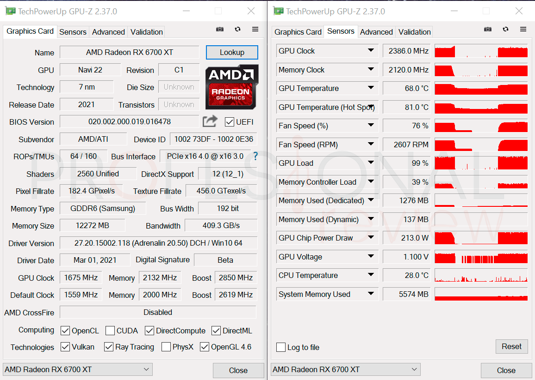535x380 pixels.
Task: Open the CPU Temperature sensor dropdown
Action: 371,275
